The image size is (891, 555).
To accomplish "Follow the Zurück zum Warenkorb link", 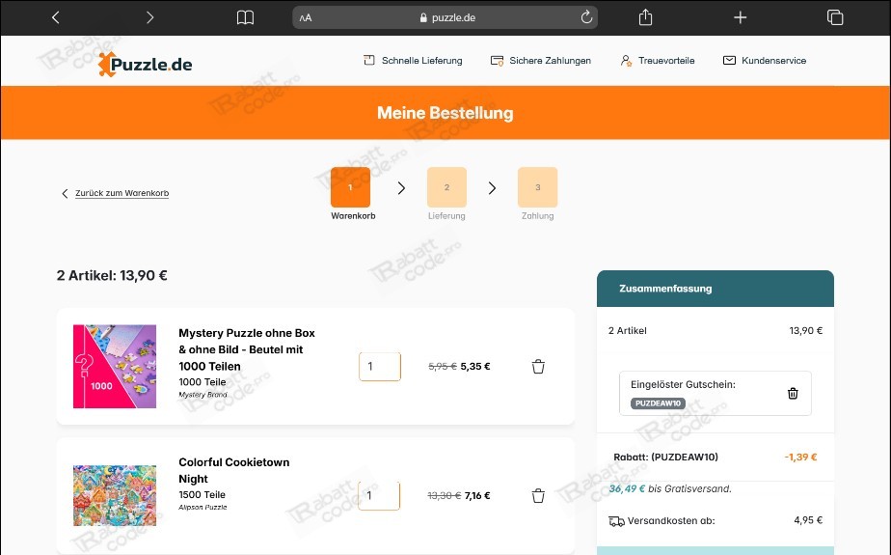I will pyautogui.click(x=122, y=193).
